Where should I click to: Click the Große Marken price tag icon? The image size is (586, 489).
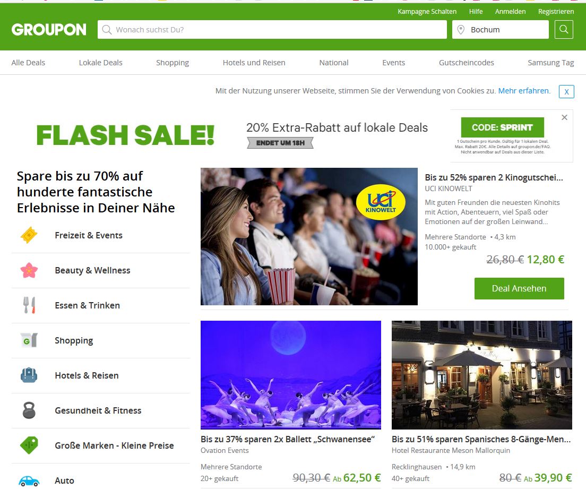click(x=29, y=445)
